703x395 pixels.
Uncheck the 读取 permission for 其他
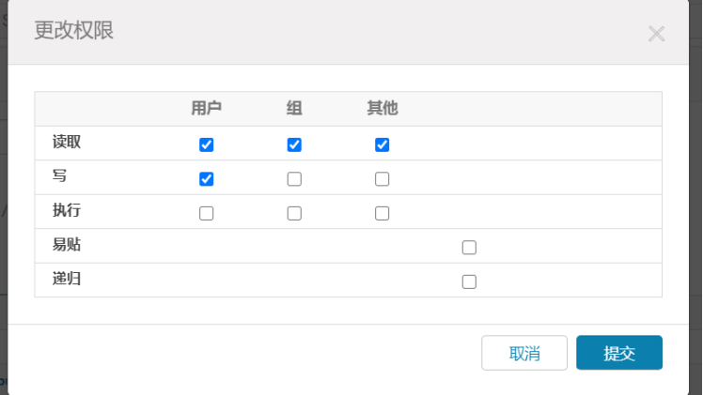coord(382,144)
